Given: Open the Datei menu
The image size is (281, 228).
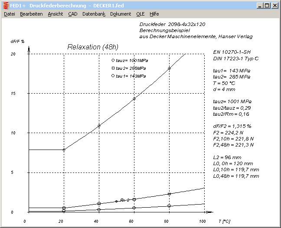Looking at the screenshot, I should 10,14.
